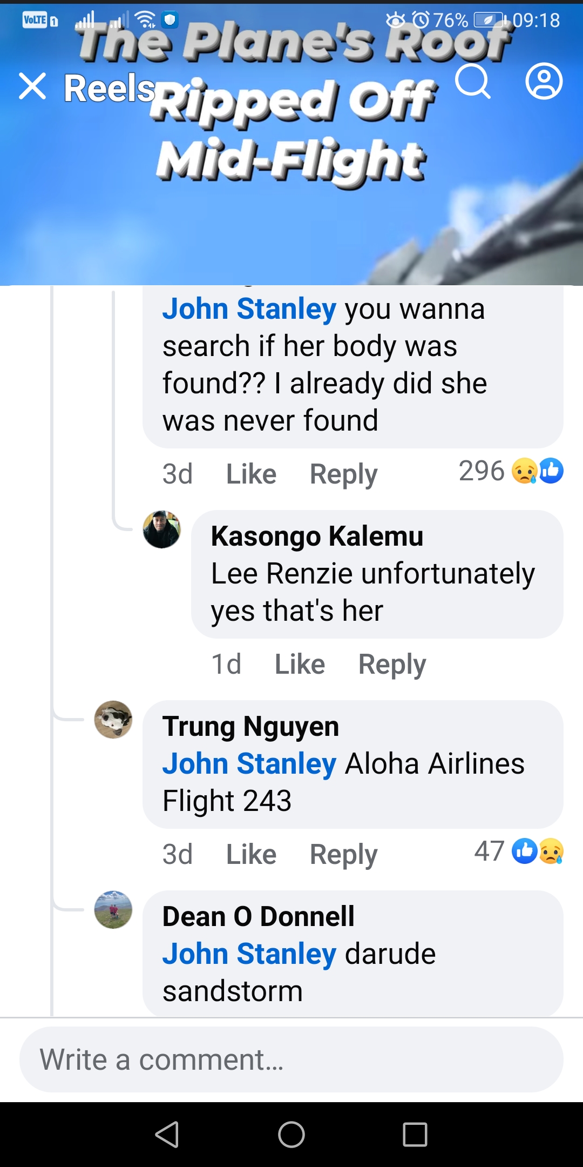This screenshot has height=1167, width=583.
Task: Reply to the 'never found' comment
Action: pyautogui.click(x=343, y=474)
